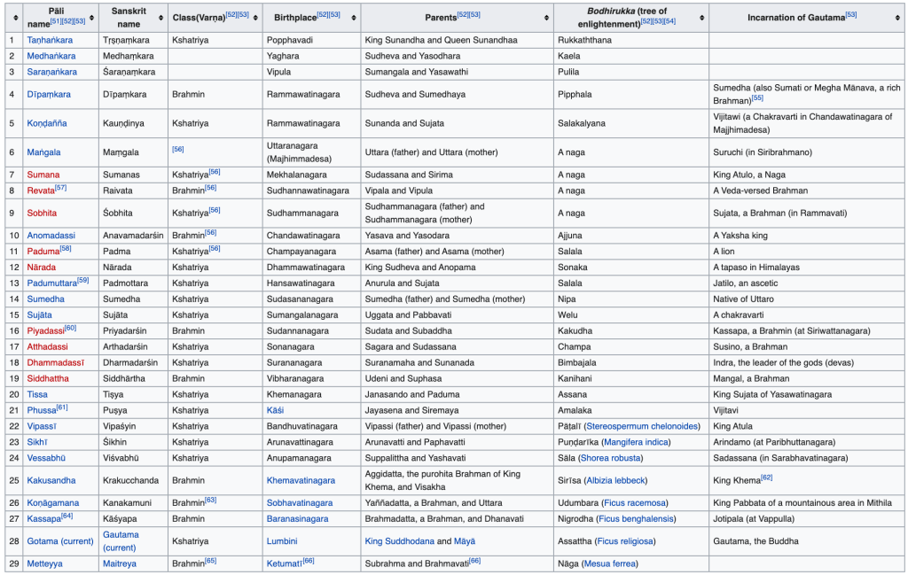Screen dimensions: 908x575
Task: Click the Baranasinagara birthplace link
Action: 297,518
